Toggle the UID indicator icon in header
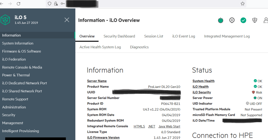 click(232, 20)
